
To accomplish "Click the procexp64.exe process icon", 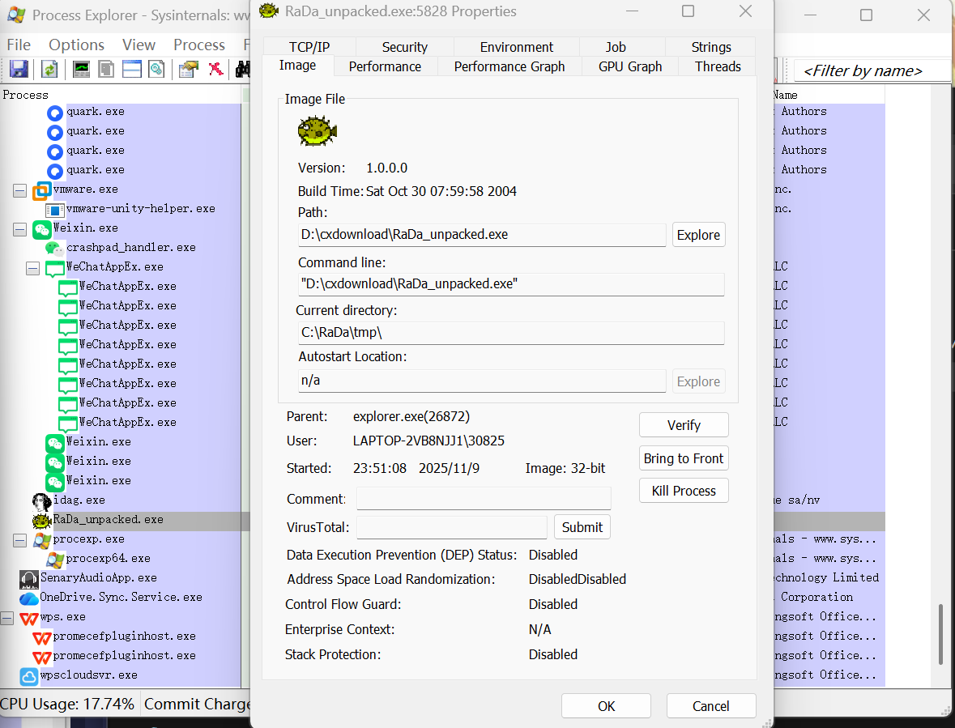I will click(55, 560).
